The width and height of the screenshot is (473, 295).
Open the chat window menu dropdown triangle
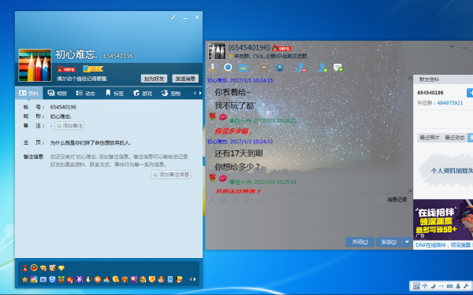452,47
